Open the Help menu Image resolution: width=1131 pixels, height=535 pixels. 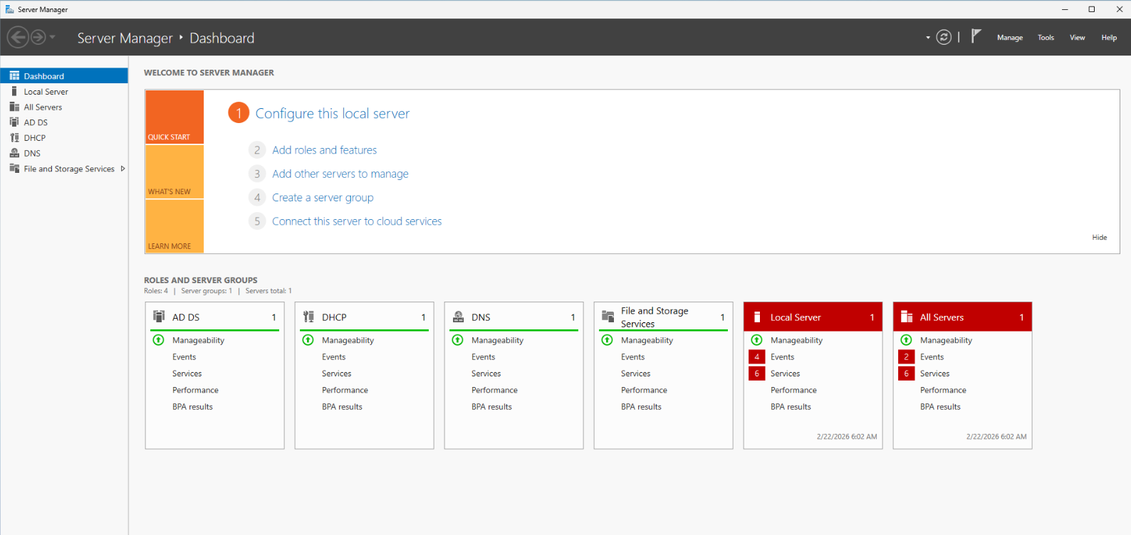tap(1109, 38)
